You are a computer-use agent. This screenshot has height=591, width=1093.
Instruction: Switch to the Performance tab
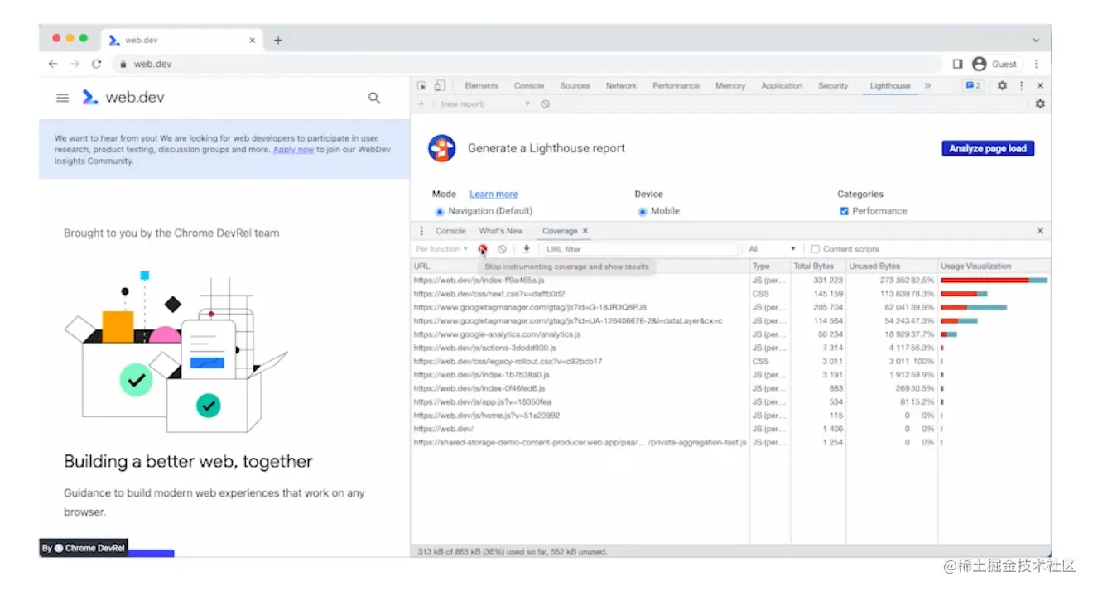676,85
